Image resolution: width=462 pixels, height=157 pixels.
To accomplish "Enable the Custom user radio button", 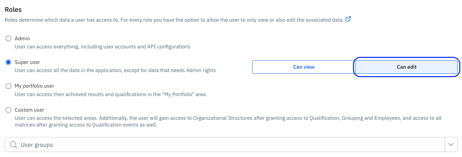I will pyautogui.click(x=9, y=110).
